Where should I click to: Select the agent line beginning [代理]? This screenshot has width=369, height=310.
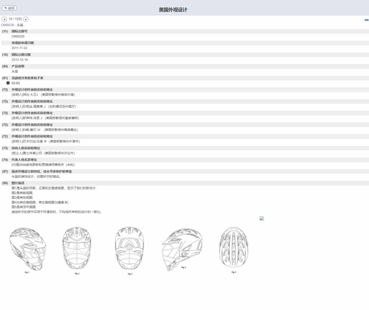point(43,165)
